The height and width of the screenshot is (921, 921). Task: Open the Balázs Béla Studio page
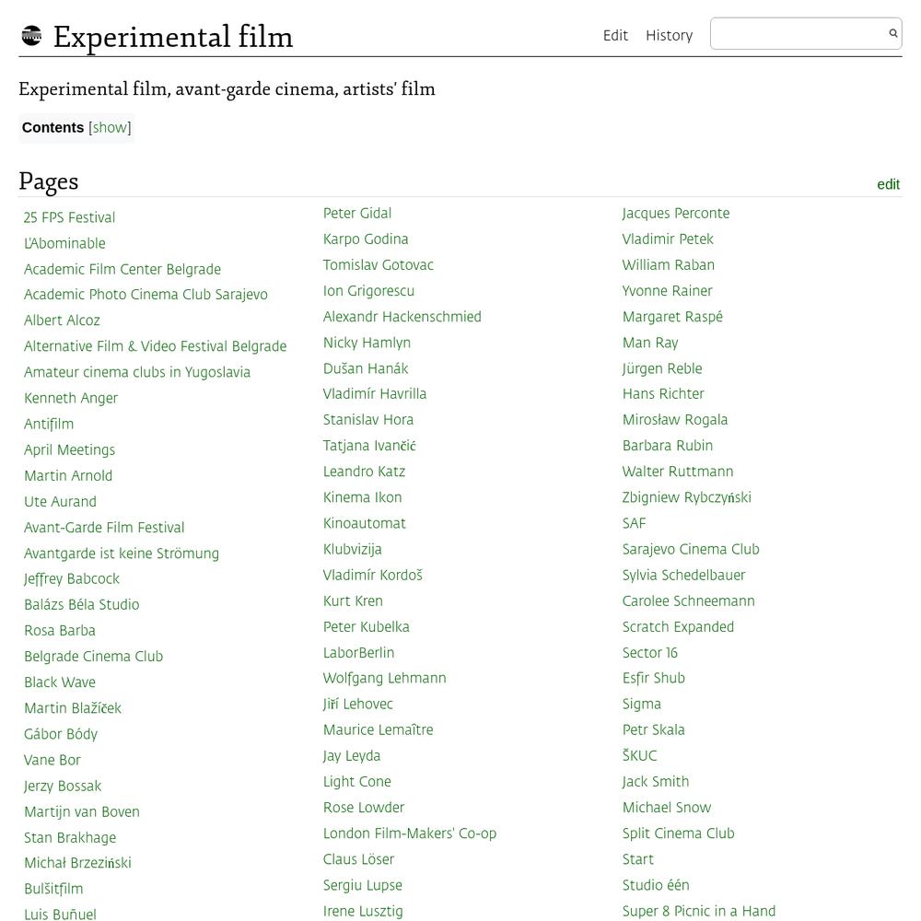(x=82, y=605)
